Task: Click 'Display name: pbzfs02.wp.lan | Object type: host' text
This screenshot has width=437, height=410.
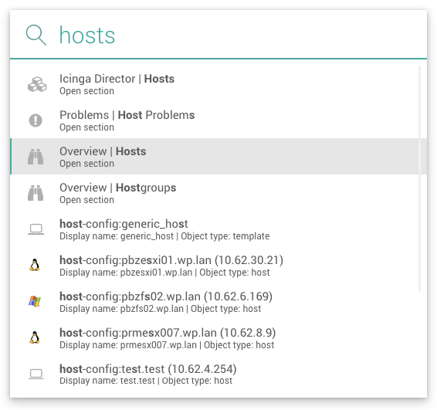Action: [x=161, y=309]
